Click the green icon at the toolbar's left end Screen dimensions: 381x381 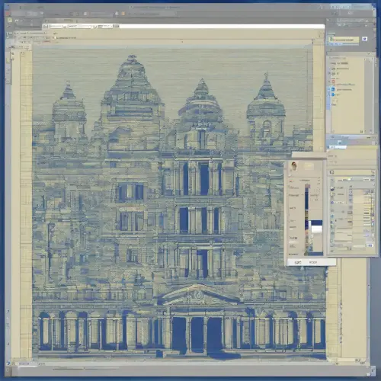(10, 20)
